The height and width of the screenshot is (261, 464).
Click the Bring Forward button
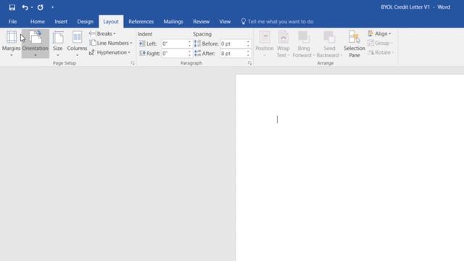pos(303,43)
